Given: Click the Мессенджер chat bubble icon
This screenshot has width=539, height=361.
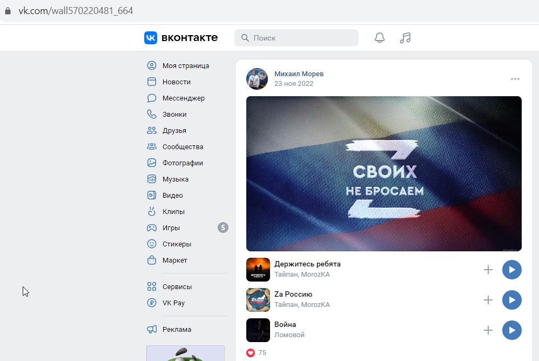Looking at the screenshot, I should pos(152,98).
